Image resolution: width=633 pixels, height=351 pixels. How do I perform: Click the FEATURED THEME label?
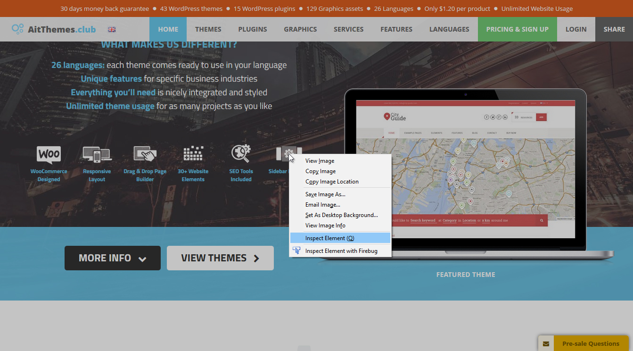click(x=466, y=275)
